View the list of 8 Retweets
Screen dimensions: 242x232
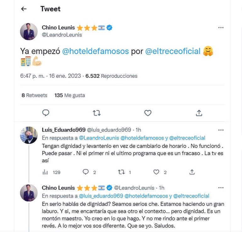pyautogui.click(x=34, y=95)
